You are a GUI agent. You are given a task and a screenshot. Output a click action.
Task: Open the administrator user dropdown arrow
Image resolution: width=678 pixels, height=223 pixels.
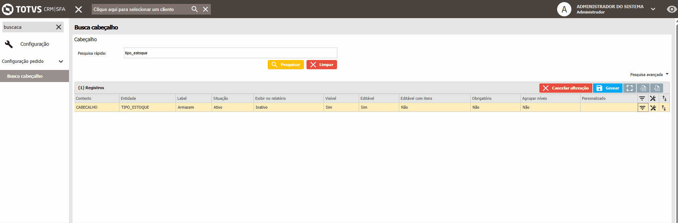coord(653,9)
